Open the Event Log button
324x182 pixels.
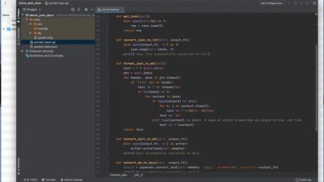[x=303, y=180]
